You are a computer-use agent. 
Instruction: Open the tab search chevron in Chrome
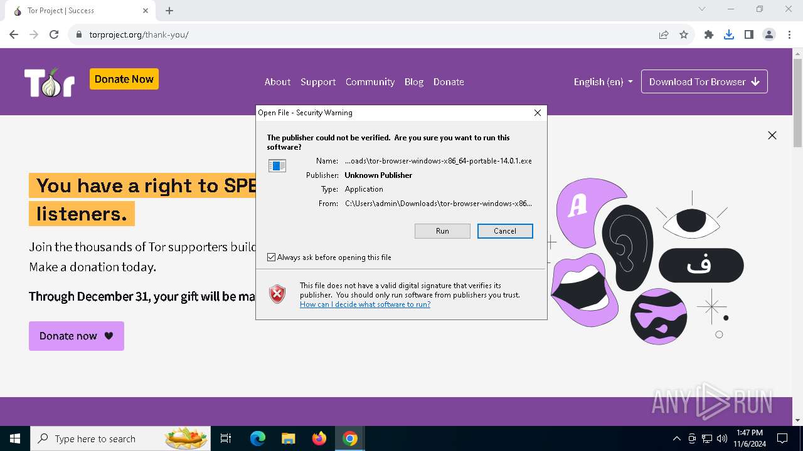click(x=702, y=9)
